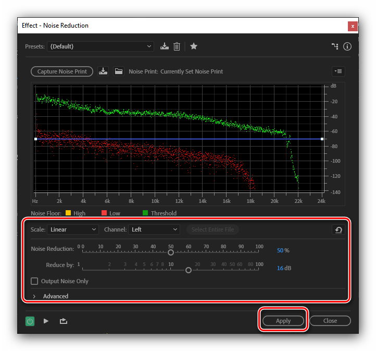The height and width of the screenshot is (351, 376).
Task: Click the Reduce by slider handle
Action: [x=189, y=270]
